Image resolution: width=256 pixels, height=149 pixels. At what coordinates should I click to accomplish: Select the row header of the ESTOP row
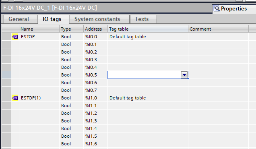(x=6, y=37)
